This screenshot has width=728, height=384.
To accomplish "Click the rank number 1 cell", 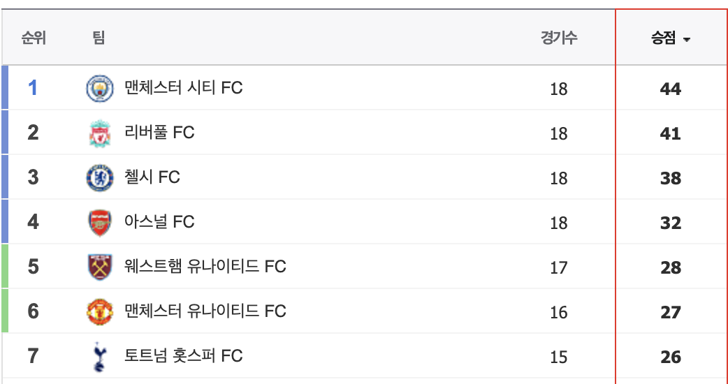I will click(x=33, y=88).
